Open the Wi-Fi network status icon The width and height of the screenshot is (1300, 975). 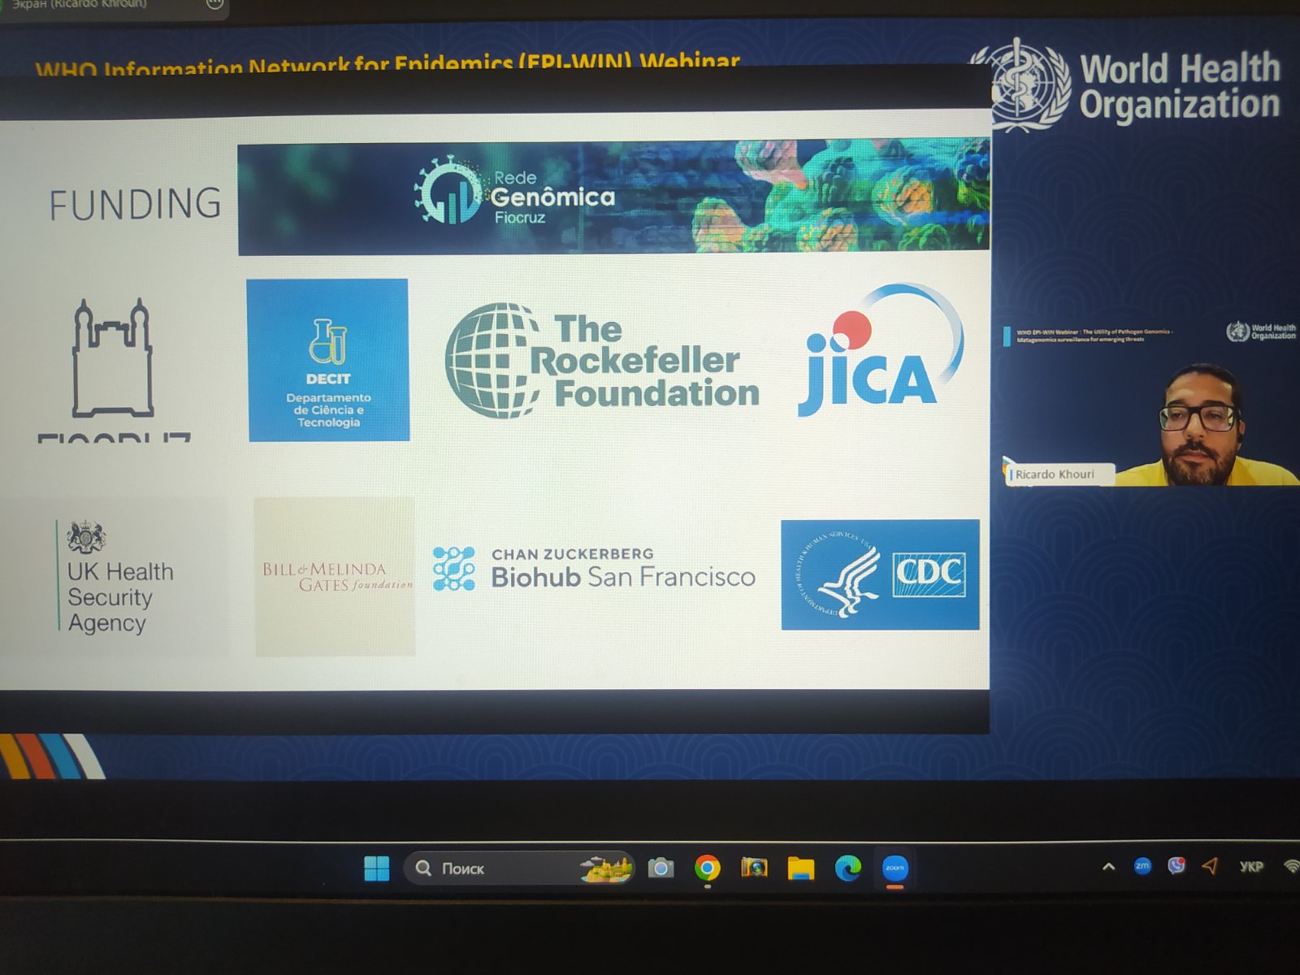tap(1290, 866)
